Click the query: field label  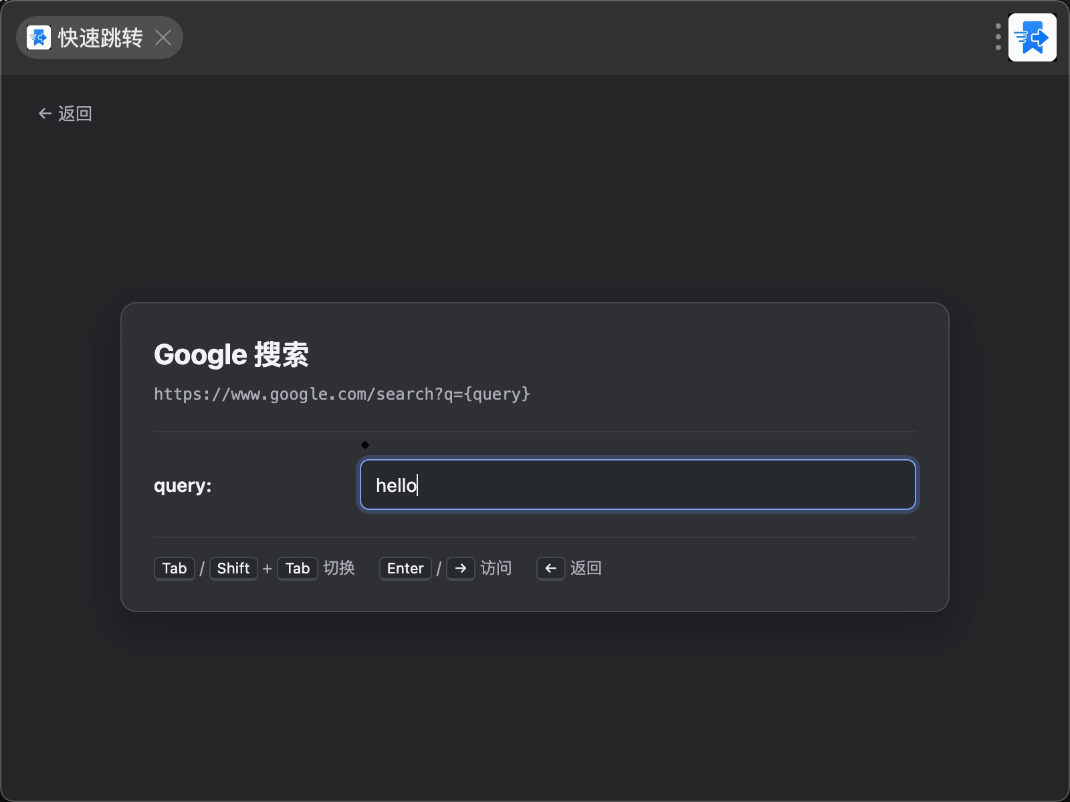183,486
